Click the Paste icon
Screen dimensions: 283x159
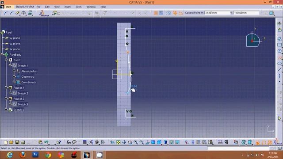40,142
